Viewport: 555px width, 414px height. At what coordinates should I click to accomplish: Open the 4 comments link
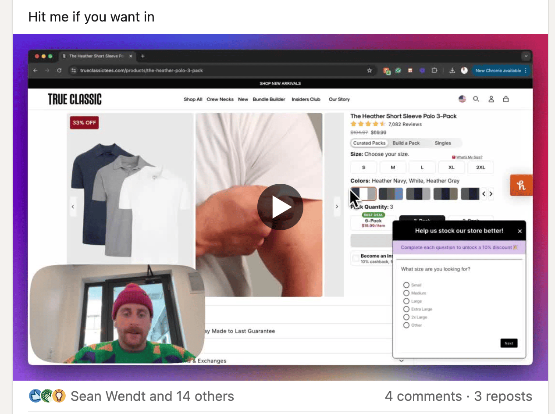pos(423,396)
